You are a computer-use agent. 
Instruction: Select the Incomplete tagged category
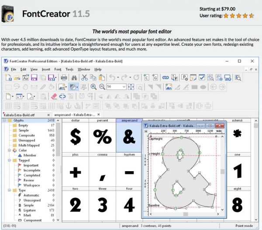tap(31, 170)
